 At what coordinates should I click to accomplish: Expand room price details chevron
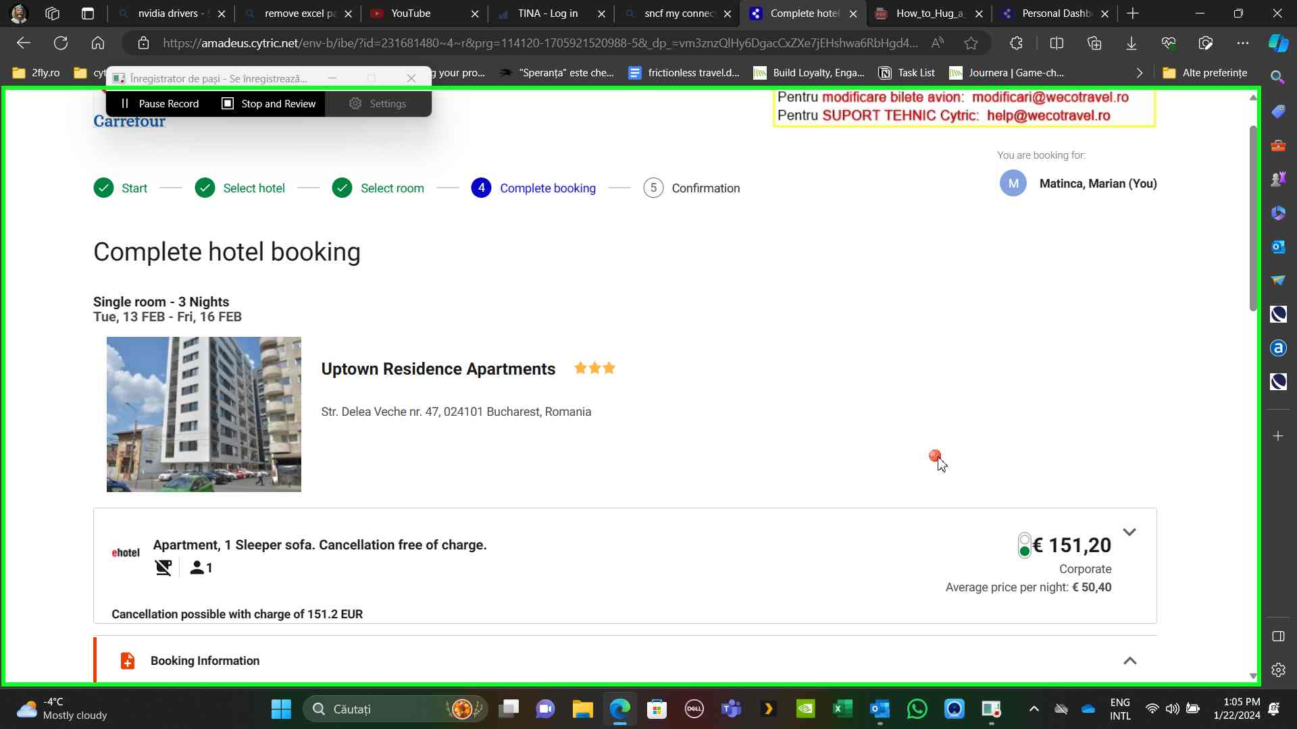click(x=1129, y=533)
